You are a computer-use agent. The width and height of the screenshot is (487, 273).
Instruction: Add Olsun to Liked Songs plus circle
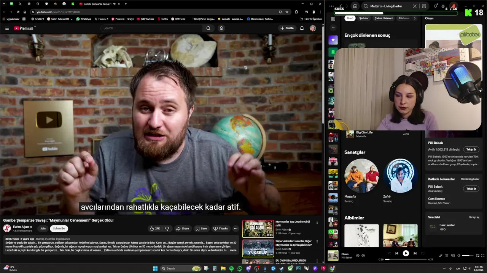(x=363, y=256)
